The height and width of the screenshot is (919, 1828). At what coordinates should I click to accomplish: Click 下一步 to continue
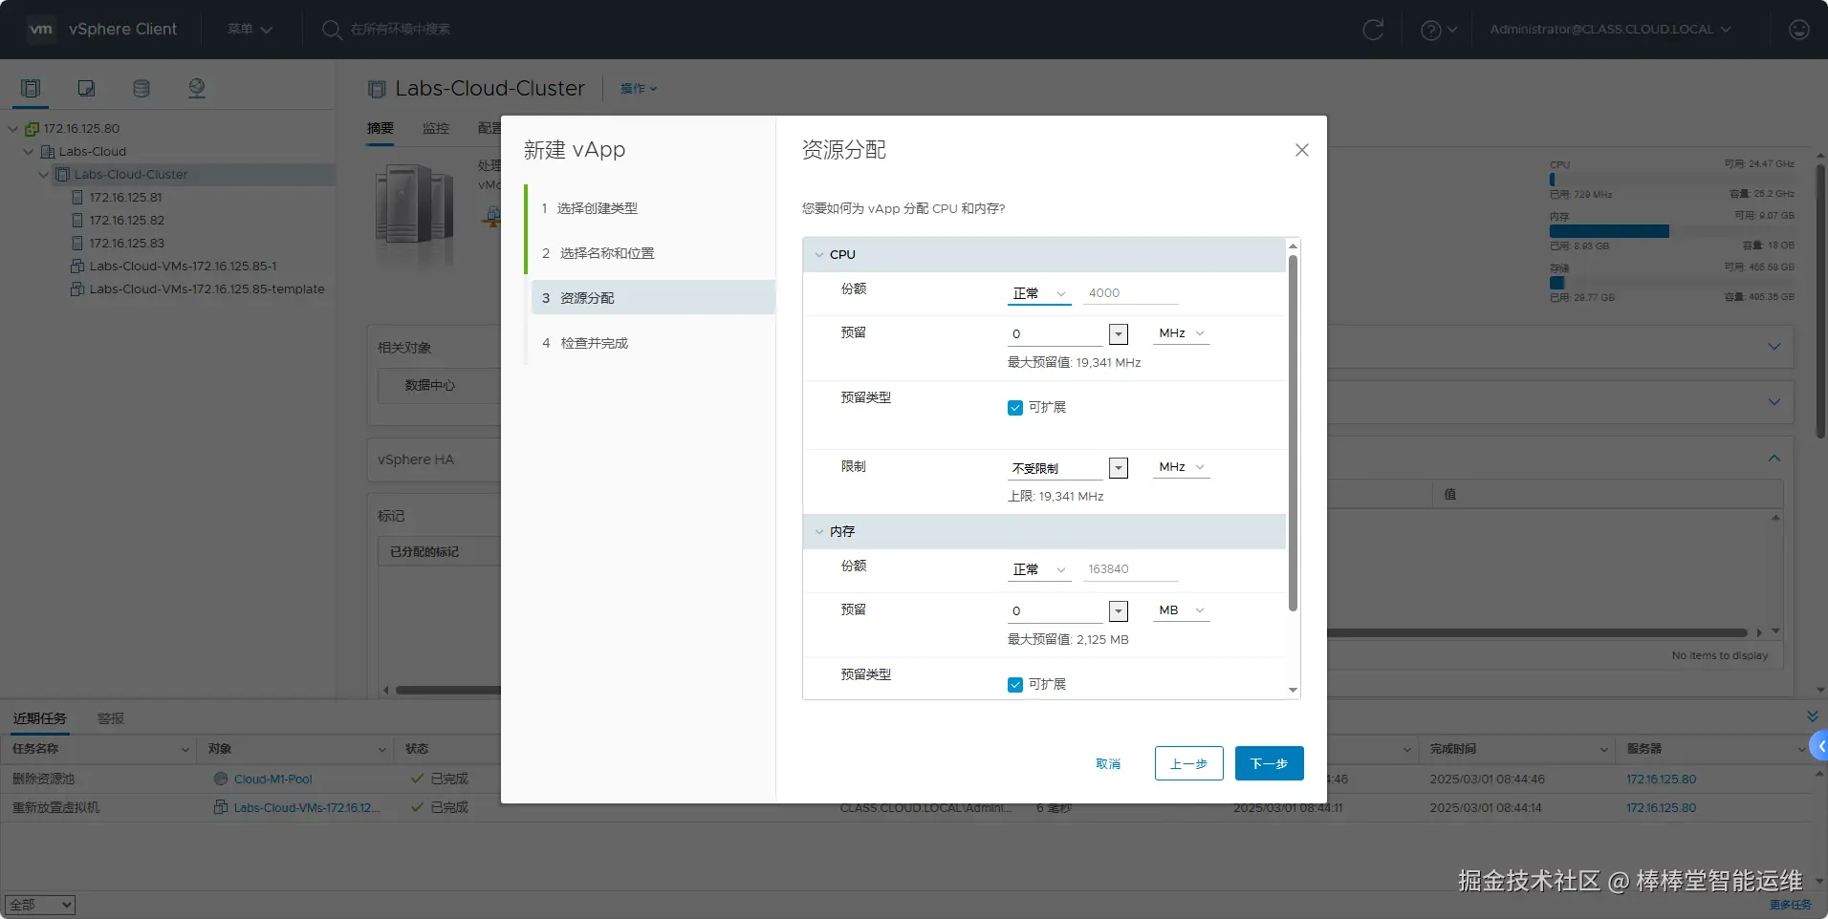[1269, 763]
